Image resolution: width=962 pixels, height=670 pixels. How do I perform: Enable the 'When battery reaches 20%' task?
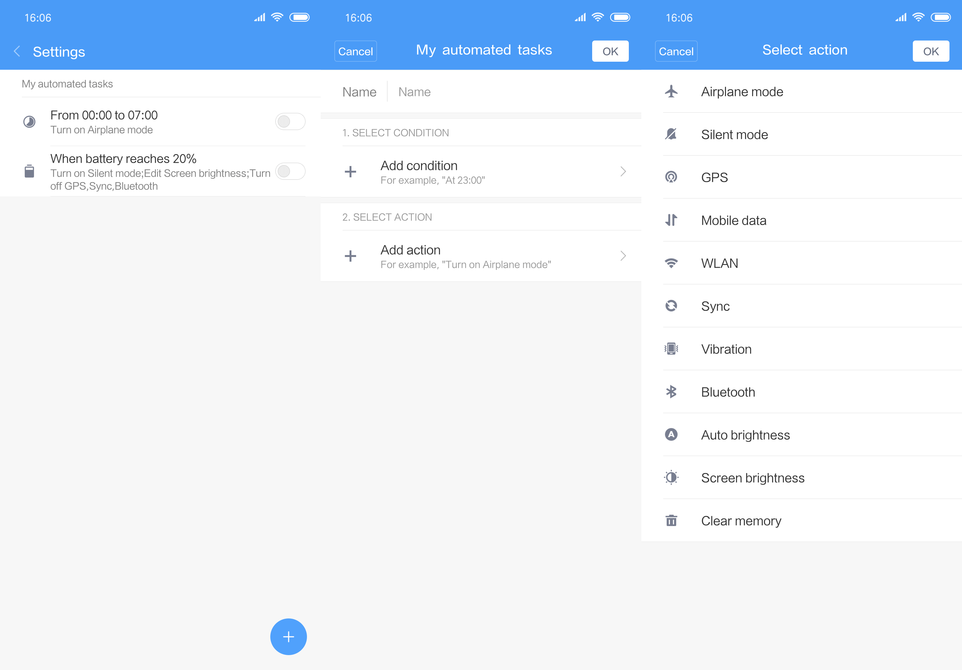click(290, 171)
